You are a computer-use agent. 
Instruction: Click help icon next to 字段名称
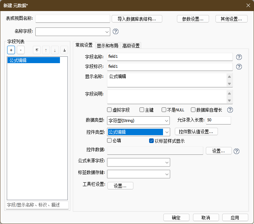click(239, 57)
